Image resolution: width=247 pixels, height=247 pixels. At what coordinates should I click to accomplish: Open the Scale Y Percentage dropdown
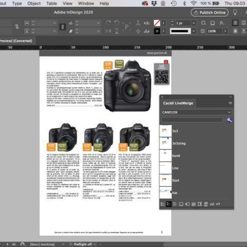(x=54, y=31)
